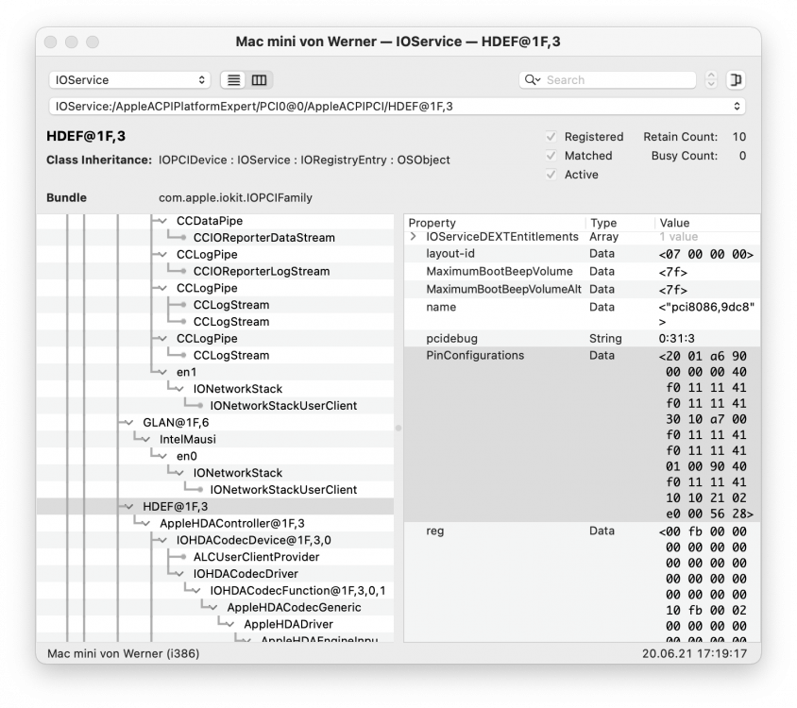This screenshot has width=797, height=708.
Task: Switch to list (outline) view icon
Action: pyautogui.click(x=234, y=80)
